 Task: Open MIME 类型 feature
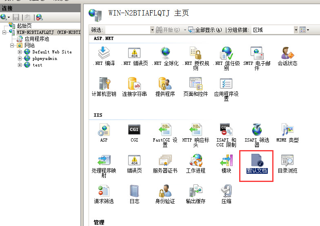[287, 133]
